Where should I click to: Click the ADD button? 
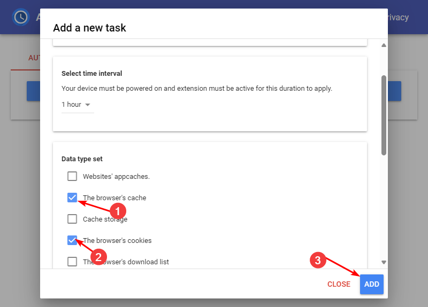click(371, 284)
